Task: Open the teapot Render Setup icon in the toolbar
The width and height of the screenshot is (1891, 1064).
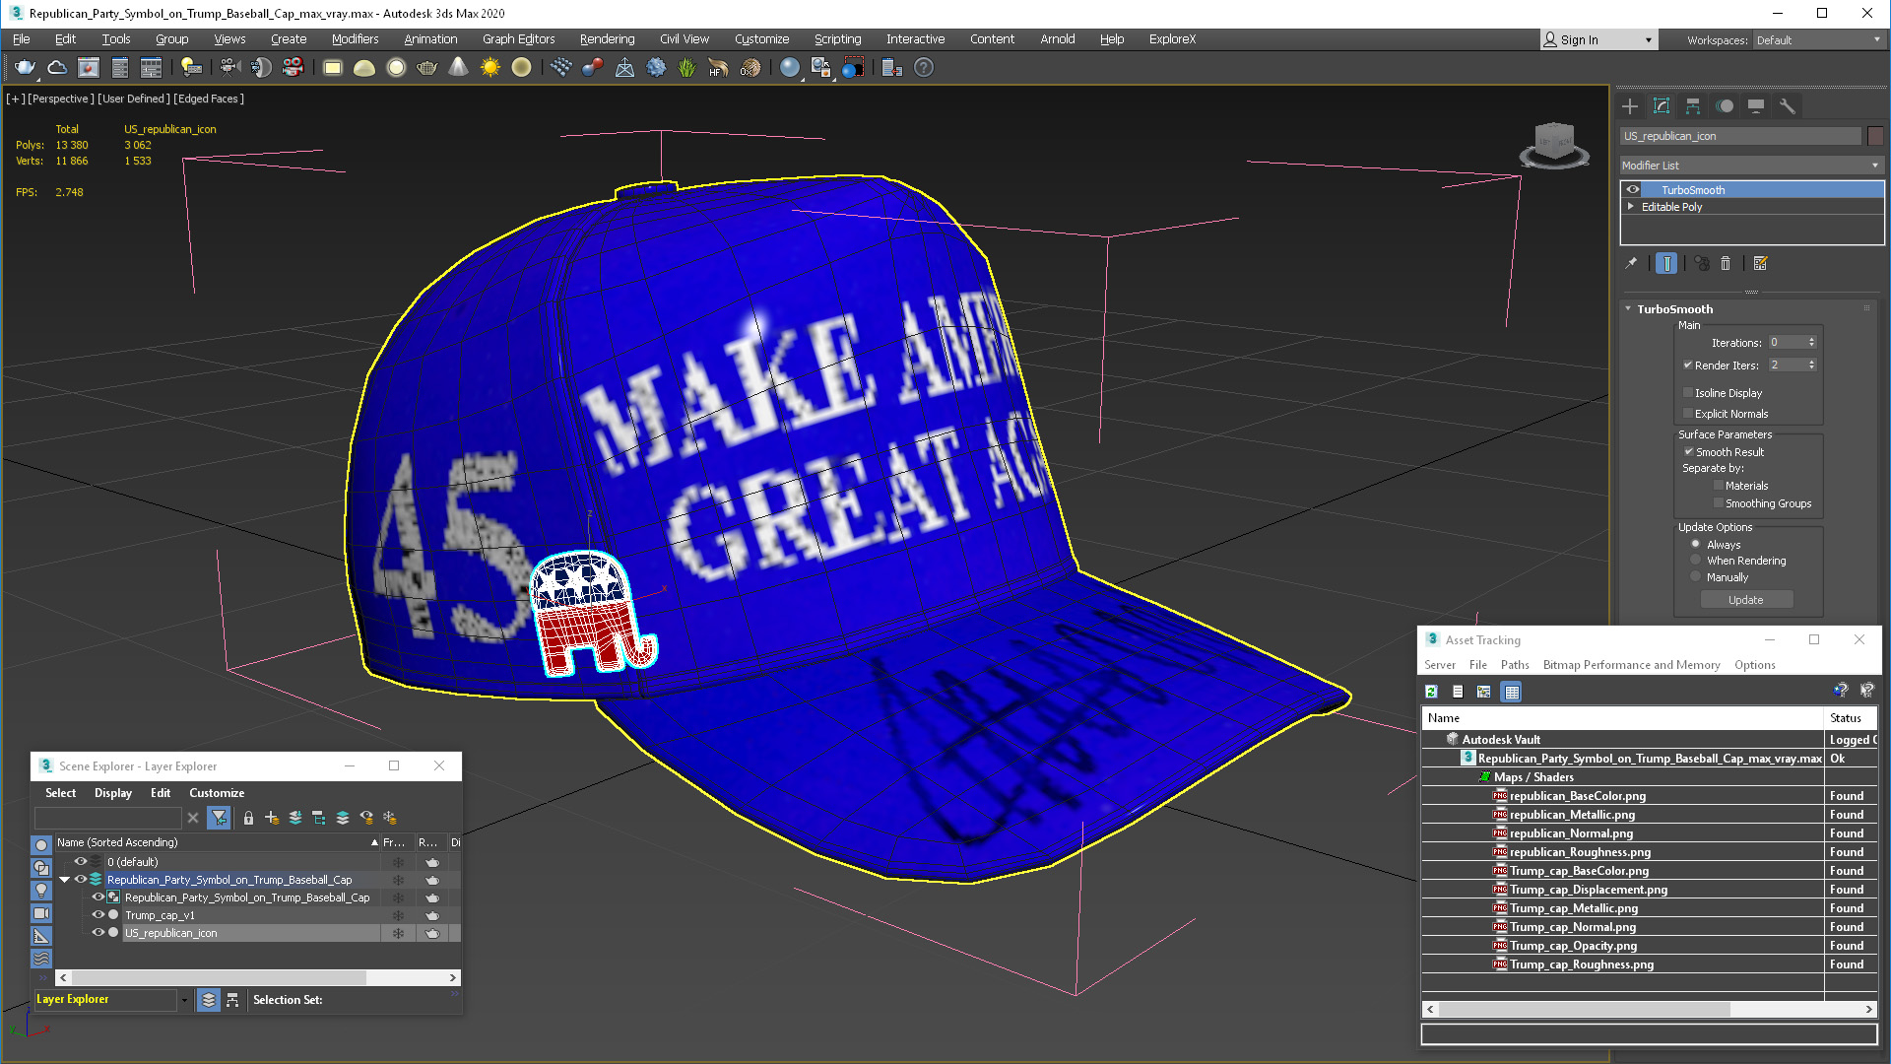Action: [25, 68]
